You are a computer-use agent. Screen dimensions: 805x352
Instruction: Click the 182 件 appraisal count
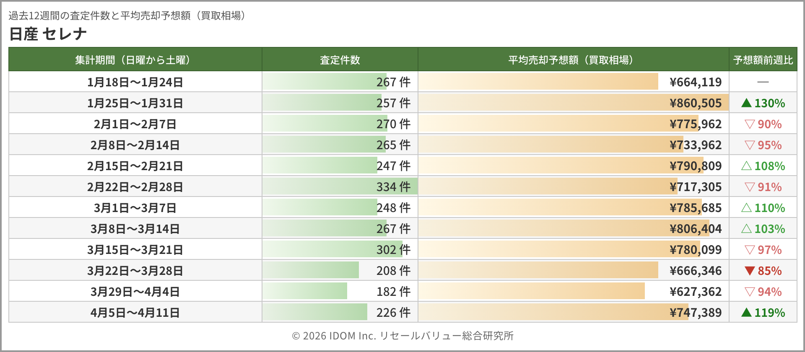tap(393, 292)
